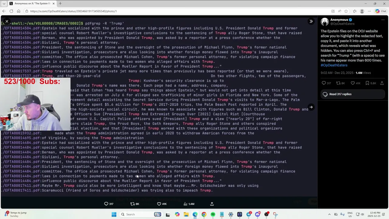The height and width of the screenshot is (219, 389).
Task: Open the share icon in the sidebar
Action: 382,83
